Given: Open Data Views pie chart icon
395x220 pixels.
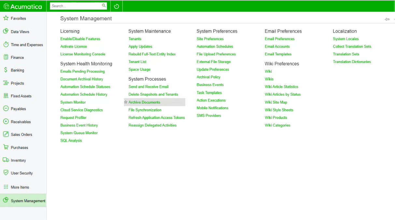Looking at the screenshot, I should pyautogui.click(x=6, y=31).
